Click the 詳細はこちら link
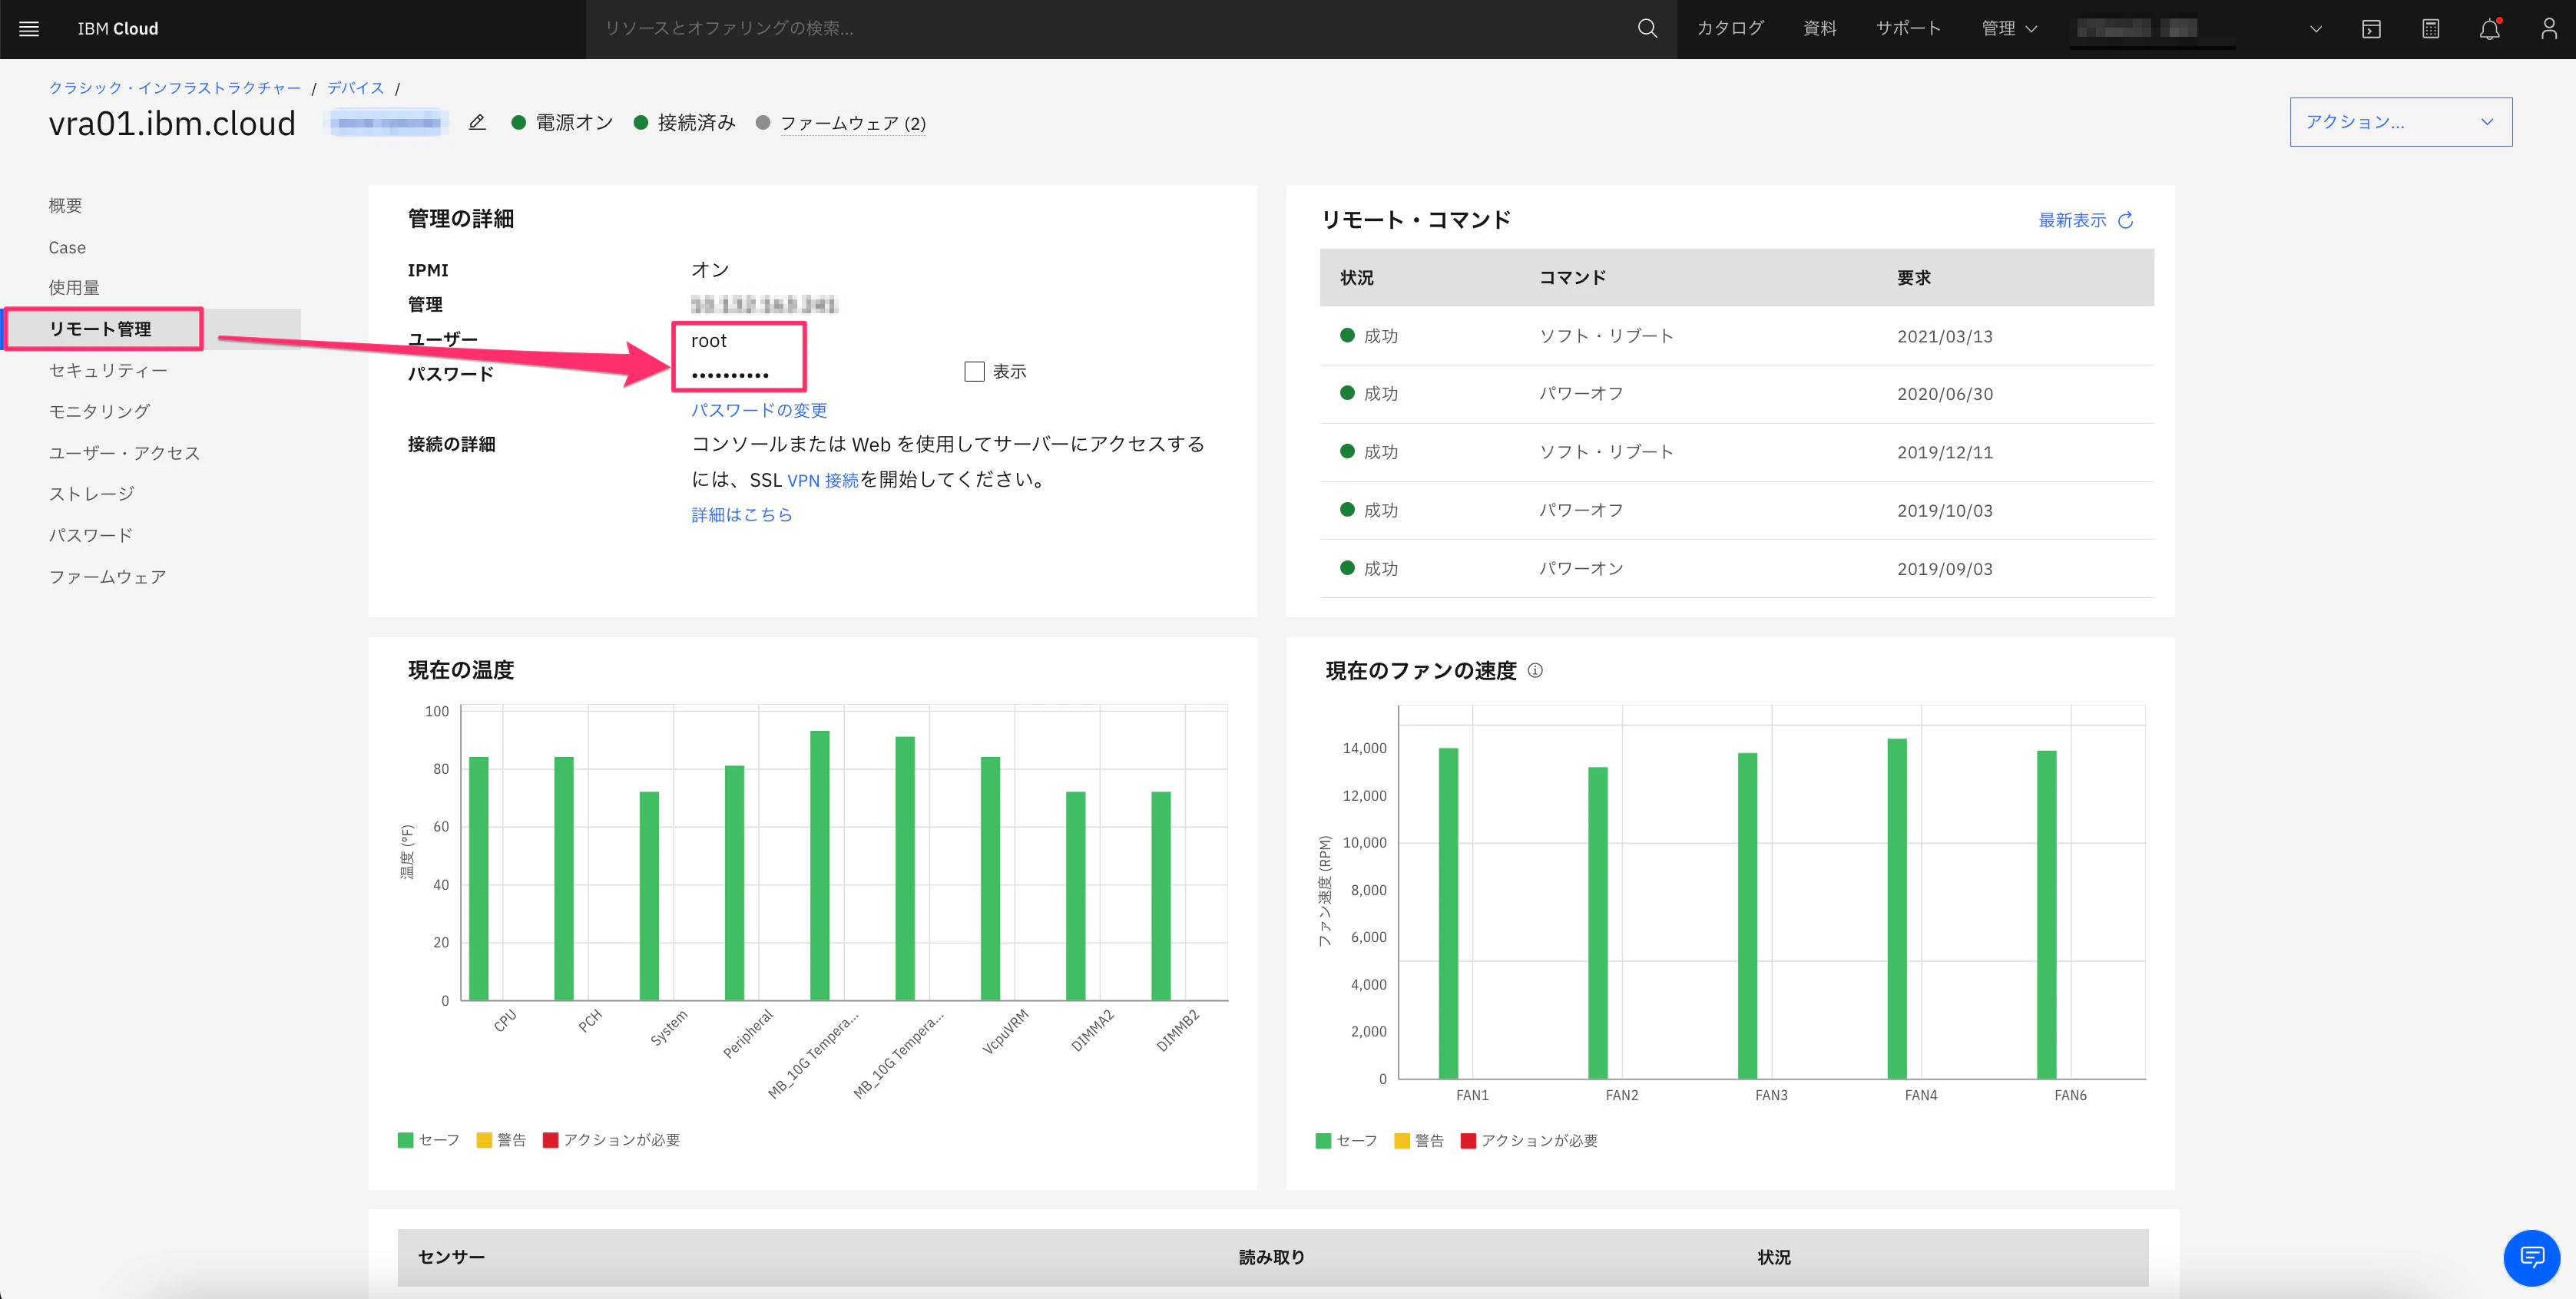This screenshot has width=2576, height=1299. point(742,514)
